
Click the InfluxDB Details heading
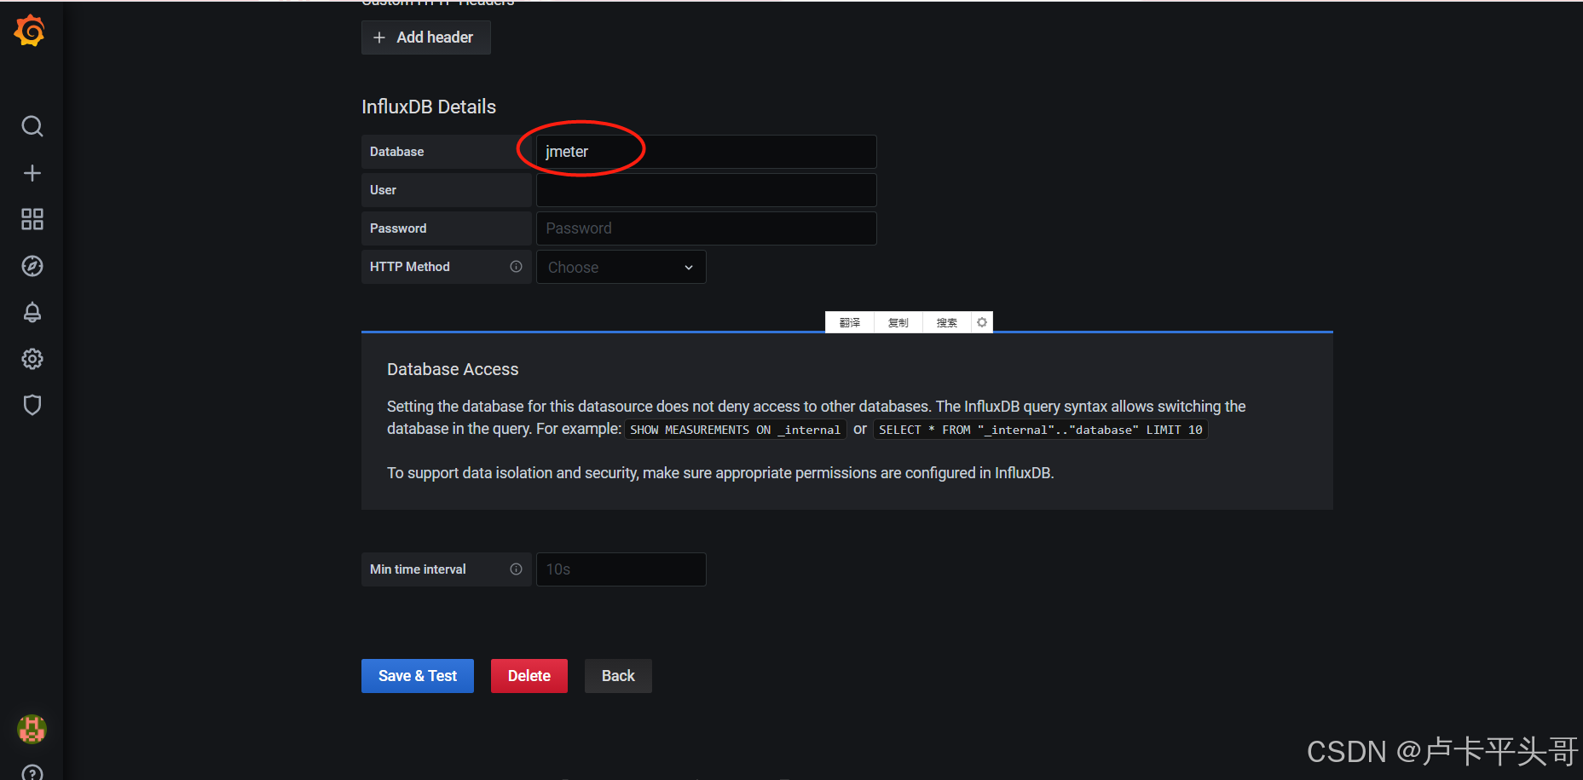[x=429, y=107]
